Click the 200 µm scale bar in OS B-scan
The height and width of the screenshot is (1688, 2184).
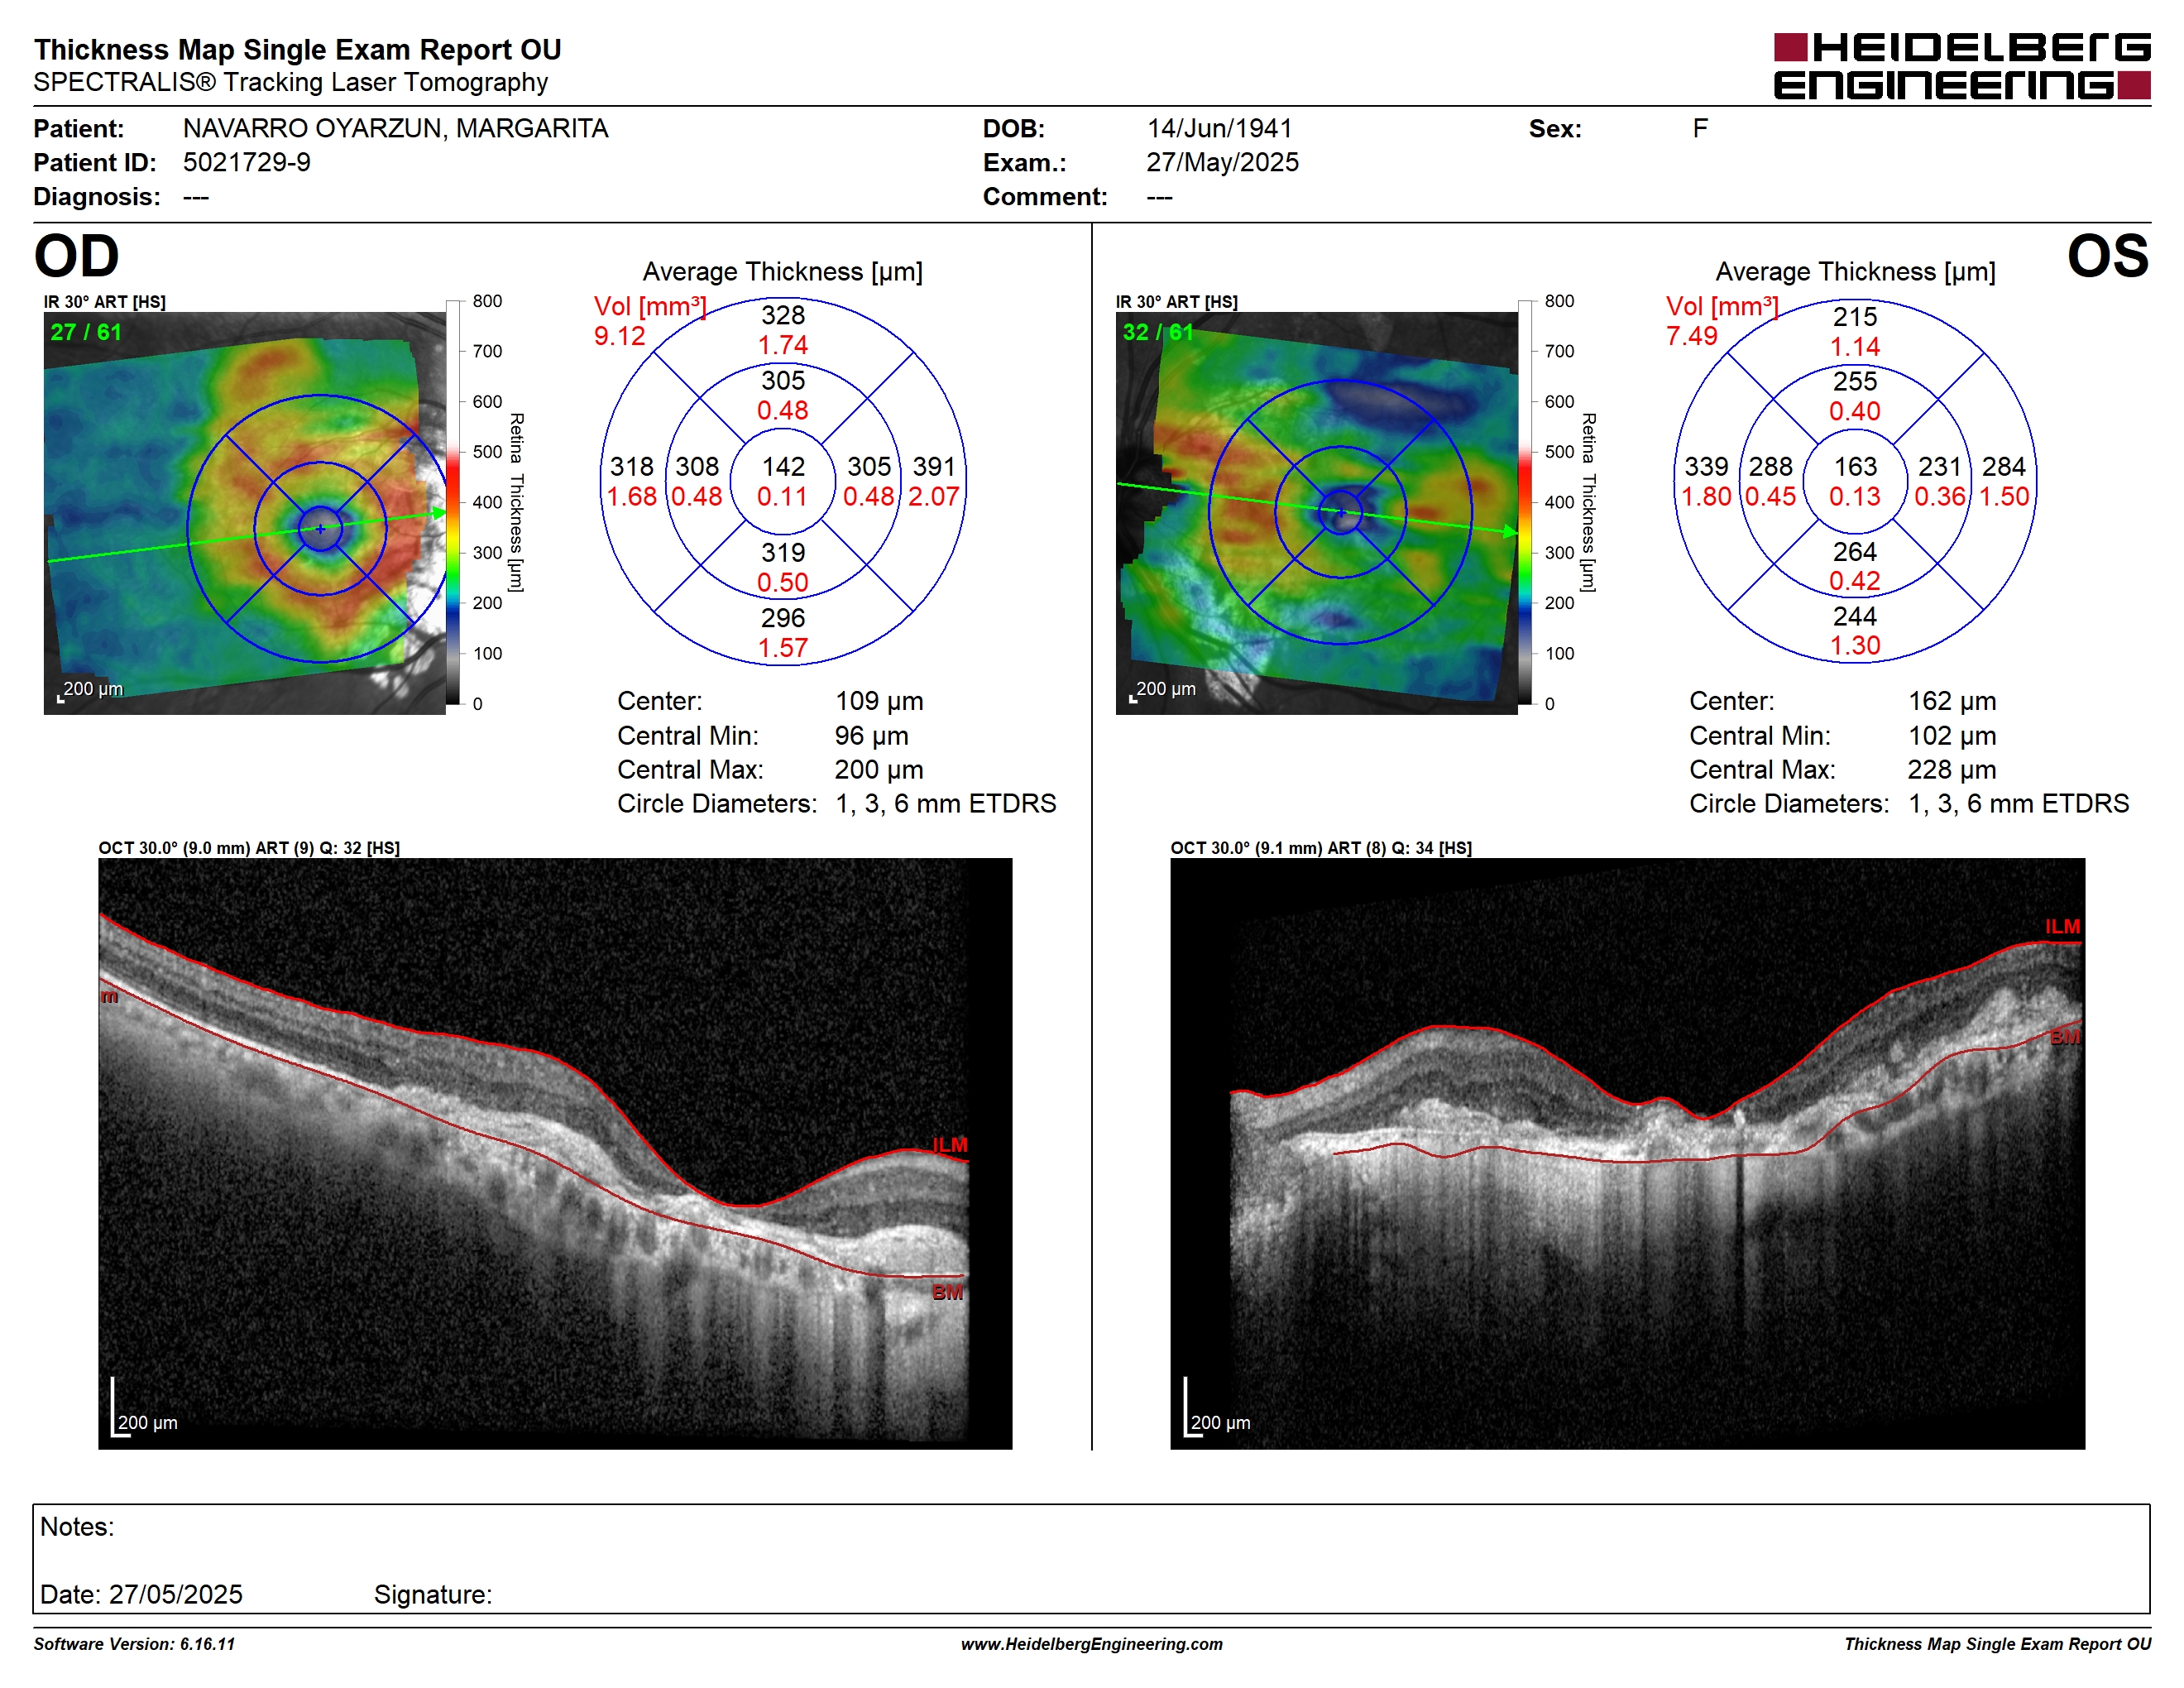click(x=1217, y=1408)
